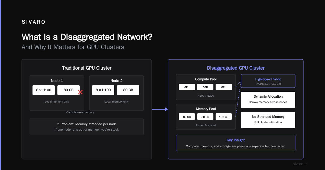Viewport: 325px width, 170px height.
Task: Click Node 2's '8 × H100' box
Action: (x=103, y=90)
